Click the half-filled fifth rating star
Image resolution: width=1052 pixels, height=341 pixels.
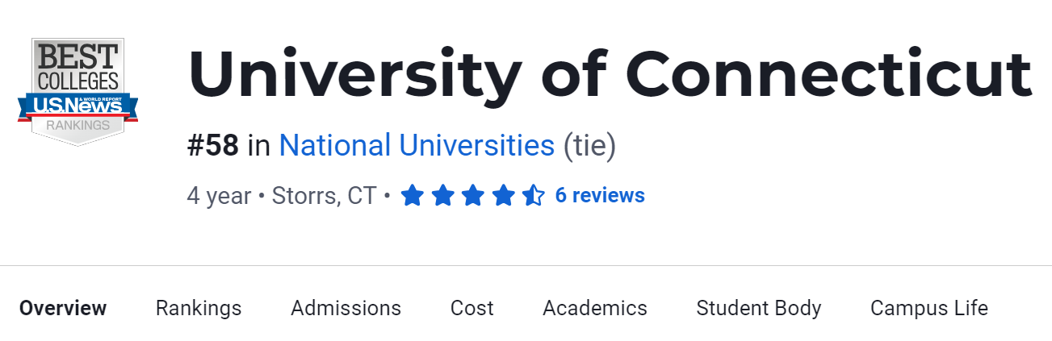pos(533,196)
